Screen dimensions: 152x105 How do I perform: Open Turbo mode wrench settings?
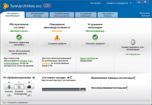pyautogui.click(x=29, y=95)
